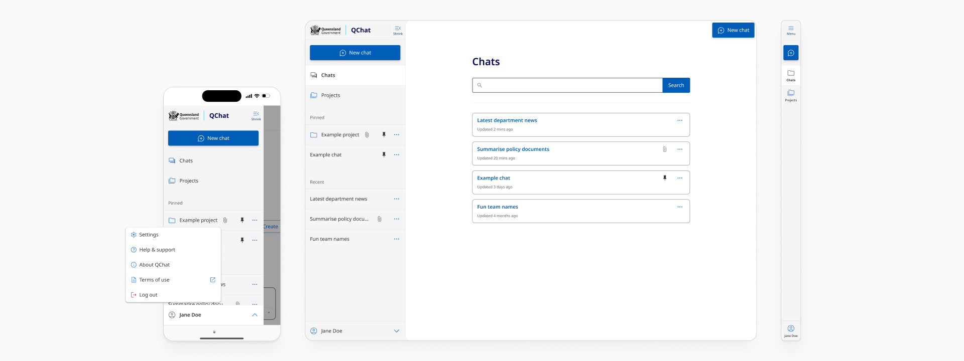Open more options on Summarise policy documents card
Screen dimensions: 964x361
pos(680,149)
